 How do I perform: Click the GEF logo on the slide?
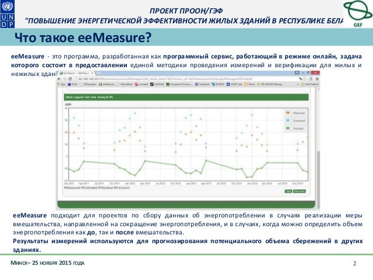(358, 13)
